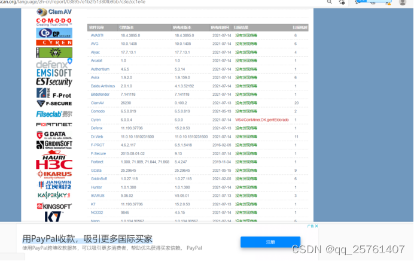Select the PayPal ad description text
Screen dimensions: 414x261
[x=112, y=248]
